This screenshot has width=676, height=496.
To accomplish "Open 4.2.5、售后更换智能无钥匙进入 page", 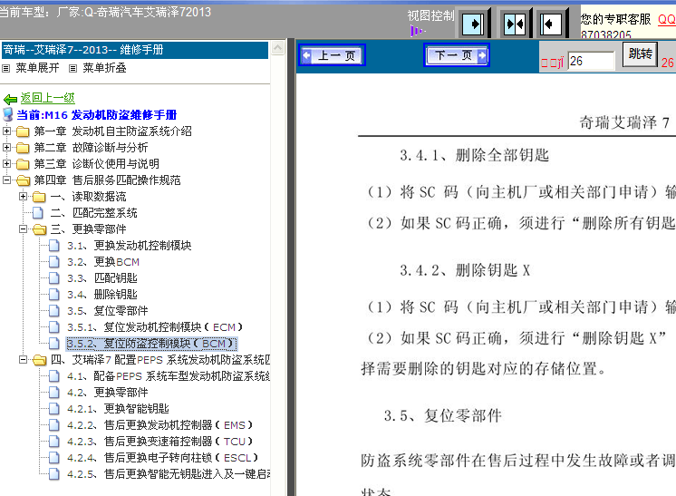I will [169, 474].
